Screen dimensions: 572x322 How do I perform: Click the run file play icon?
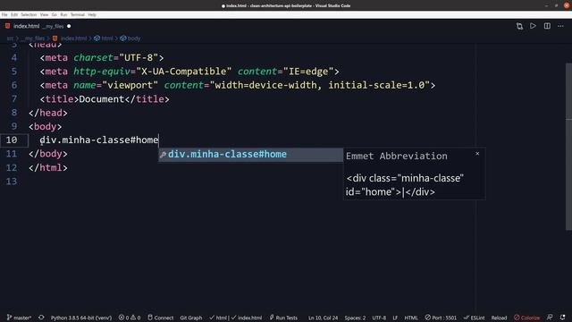(x=533, y=26)
